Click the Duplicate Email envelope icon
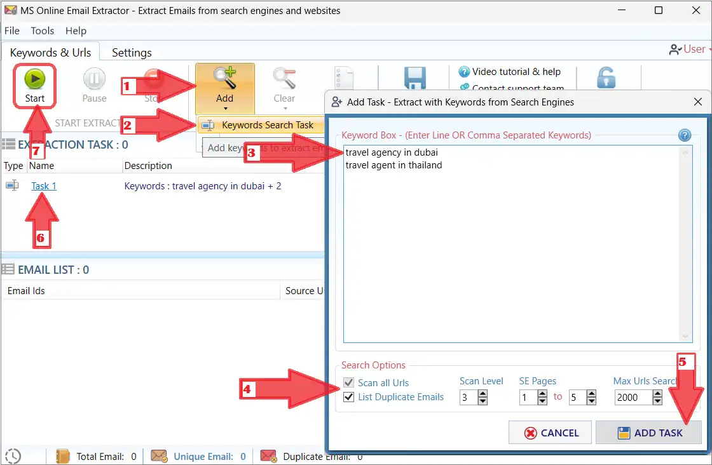The width and height of the screenshot is (712, 465). (268, 456)
